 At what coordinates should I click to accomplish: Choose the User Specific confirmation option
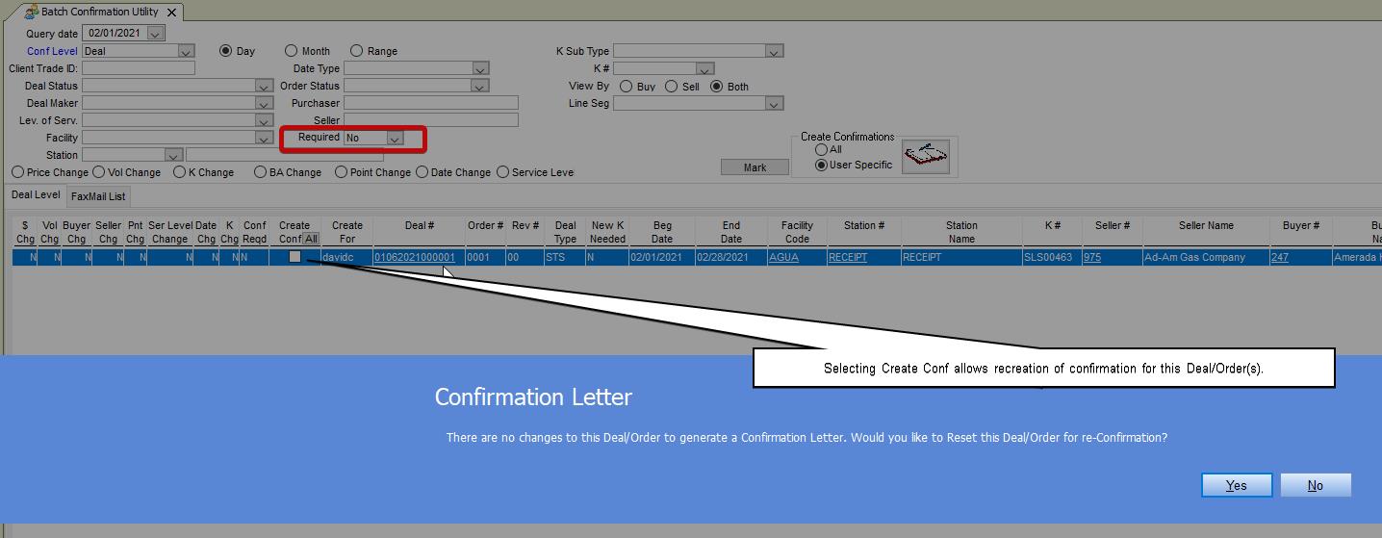(821, 165)
